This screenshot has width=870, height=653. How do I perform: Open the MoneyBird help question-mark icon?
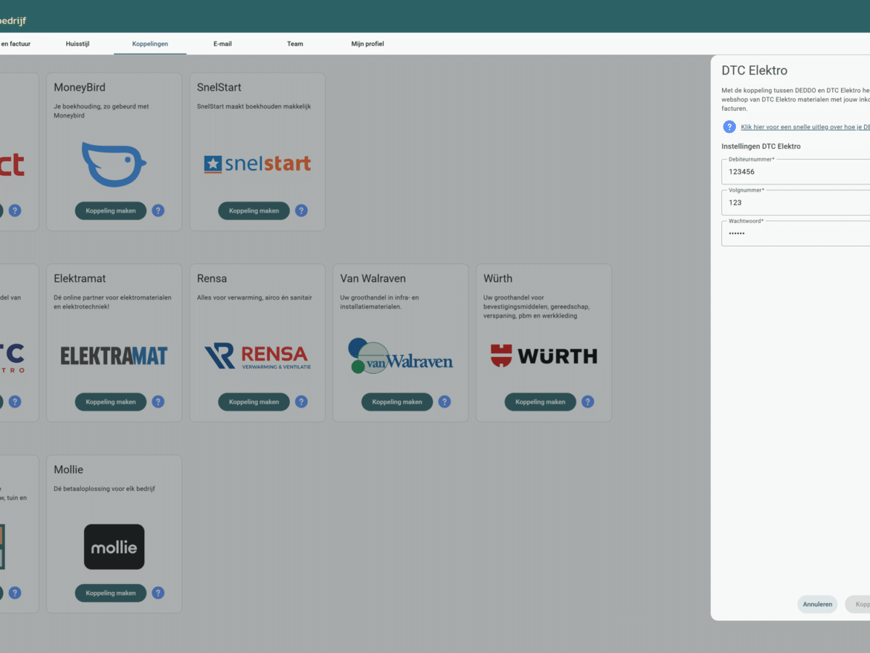tap(158, 210)
